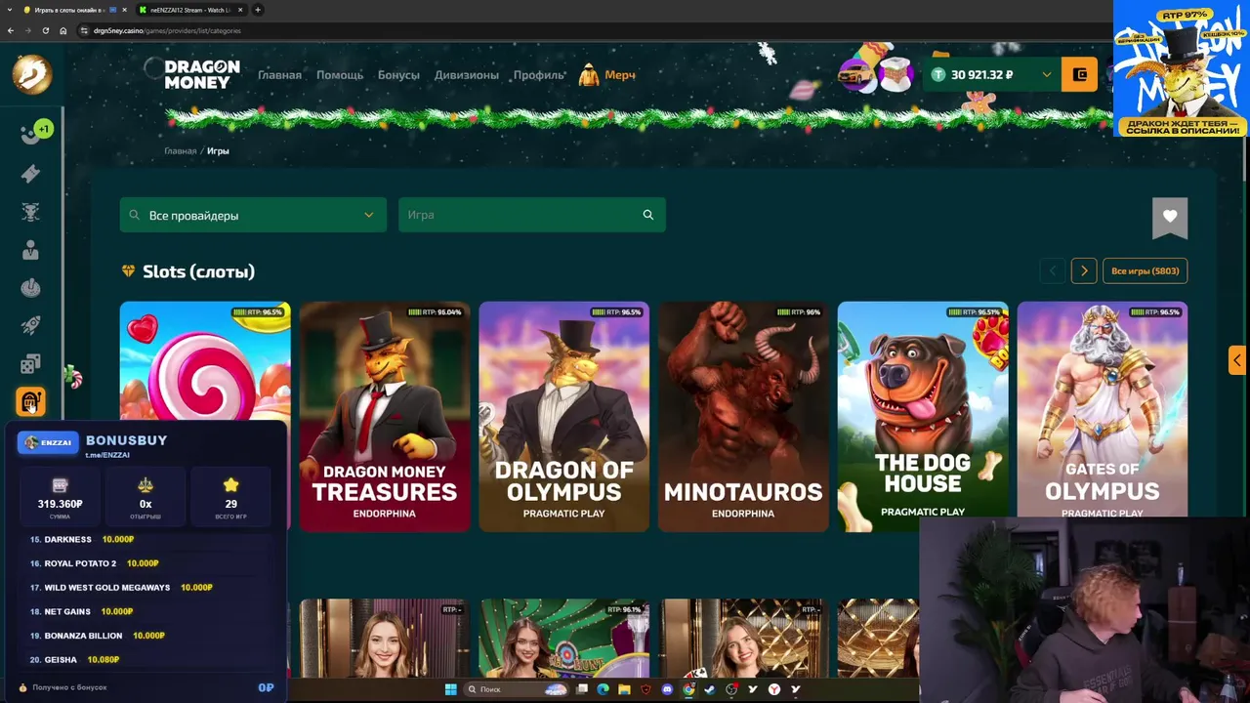Open Gates of Olympus slot

(x=1103, y=409)
